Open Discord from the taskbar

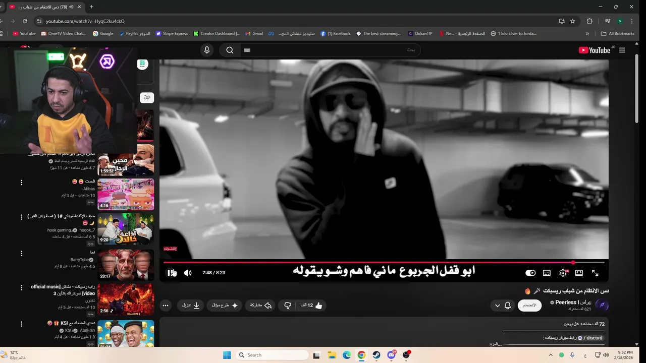tap(391, 355)
